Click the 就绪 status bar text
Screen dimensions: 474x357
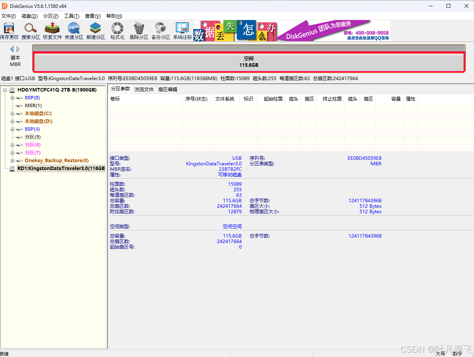click(x=4, y=353)
